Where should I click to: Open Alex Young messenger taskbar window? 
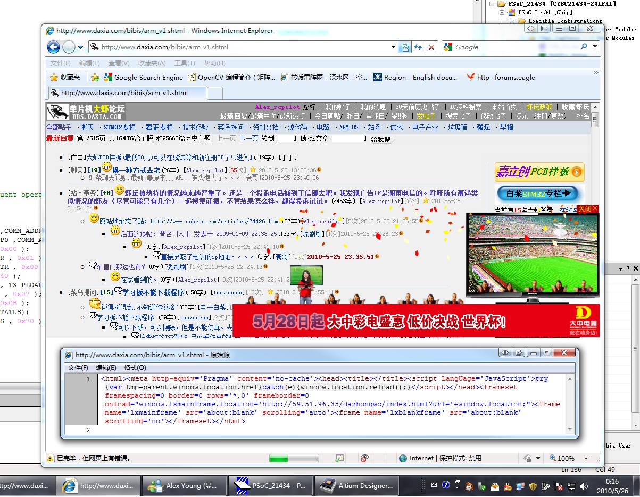click(x=184, y=486)
